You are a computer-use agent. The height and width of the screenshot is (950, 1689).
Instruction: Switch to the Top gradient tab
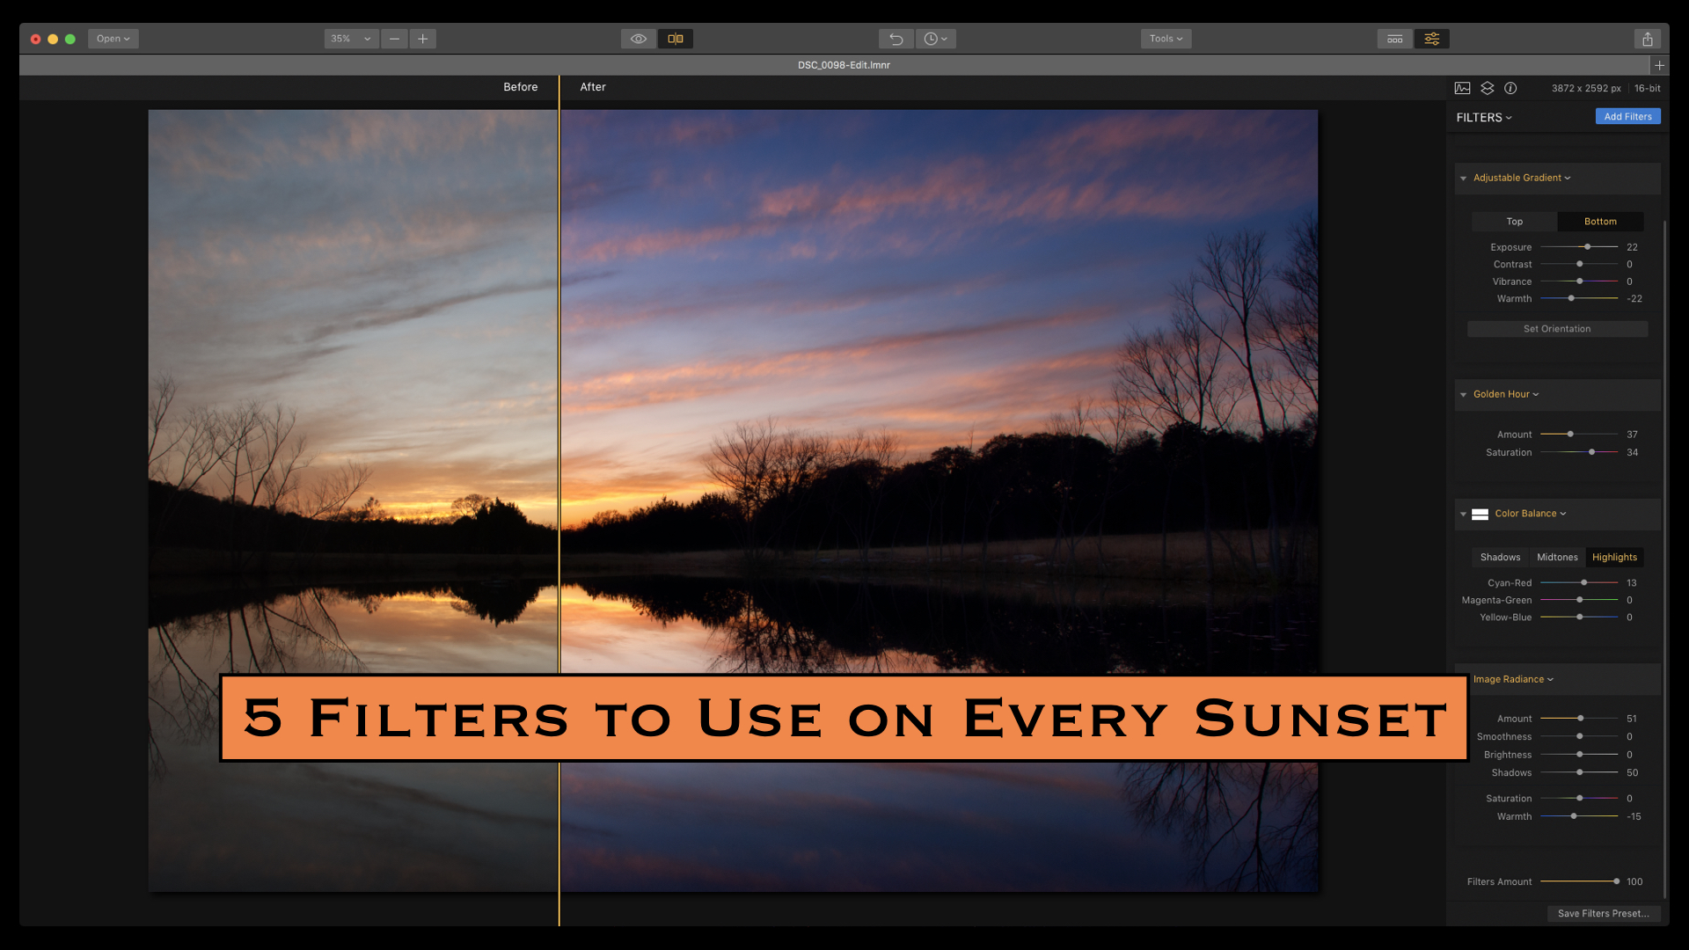[x=1514, y=222]
